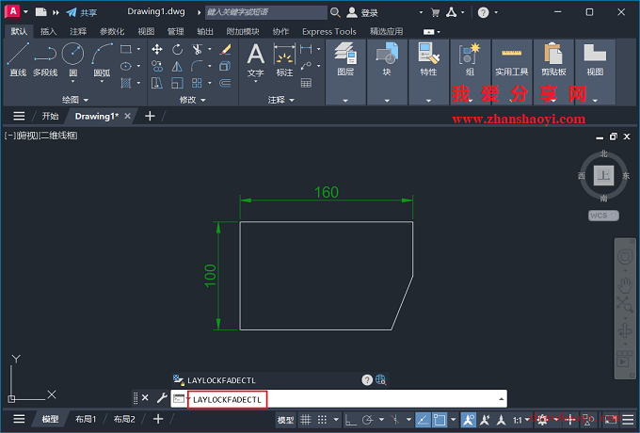Select the Polyline (多段线) tool
The width and height of the screenshot is (640, 433).
point(45,59)
